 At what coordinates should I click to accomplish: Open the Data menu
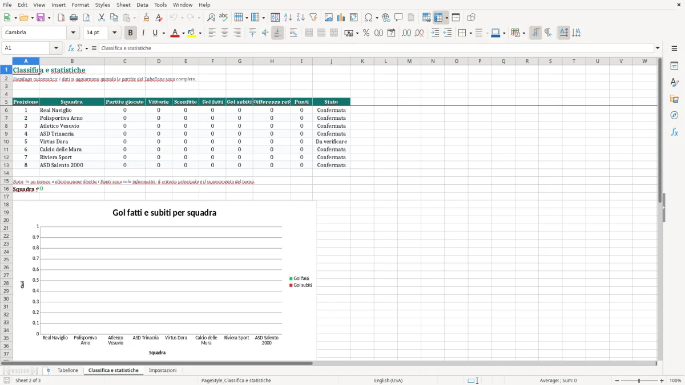(142, 5)
